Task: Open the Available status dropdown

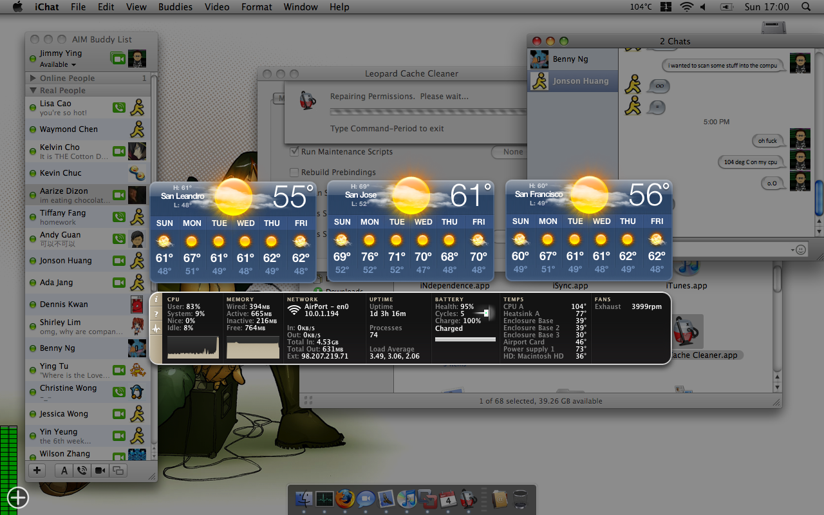Action: (58, 64)
